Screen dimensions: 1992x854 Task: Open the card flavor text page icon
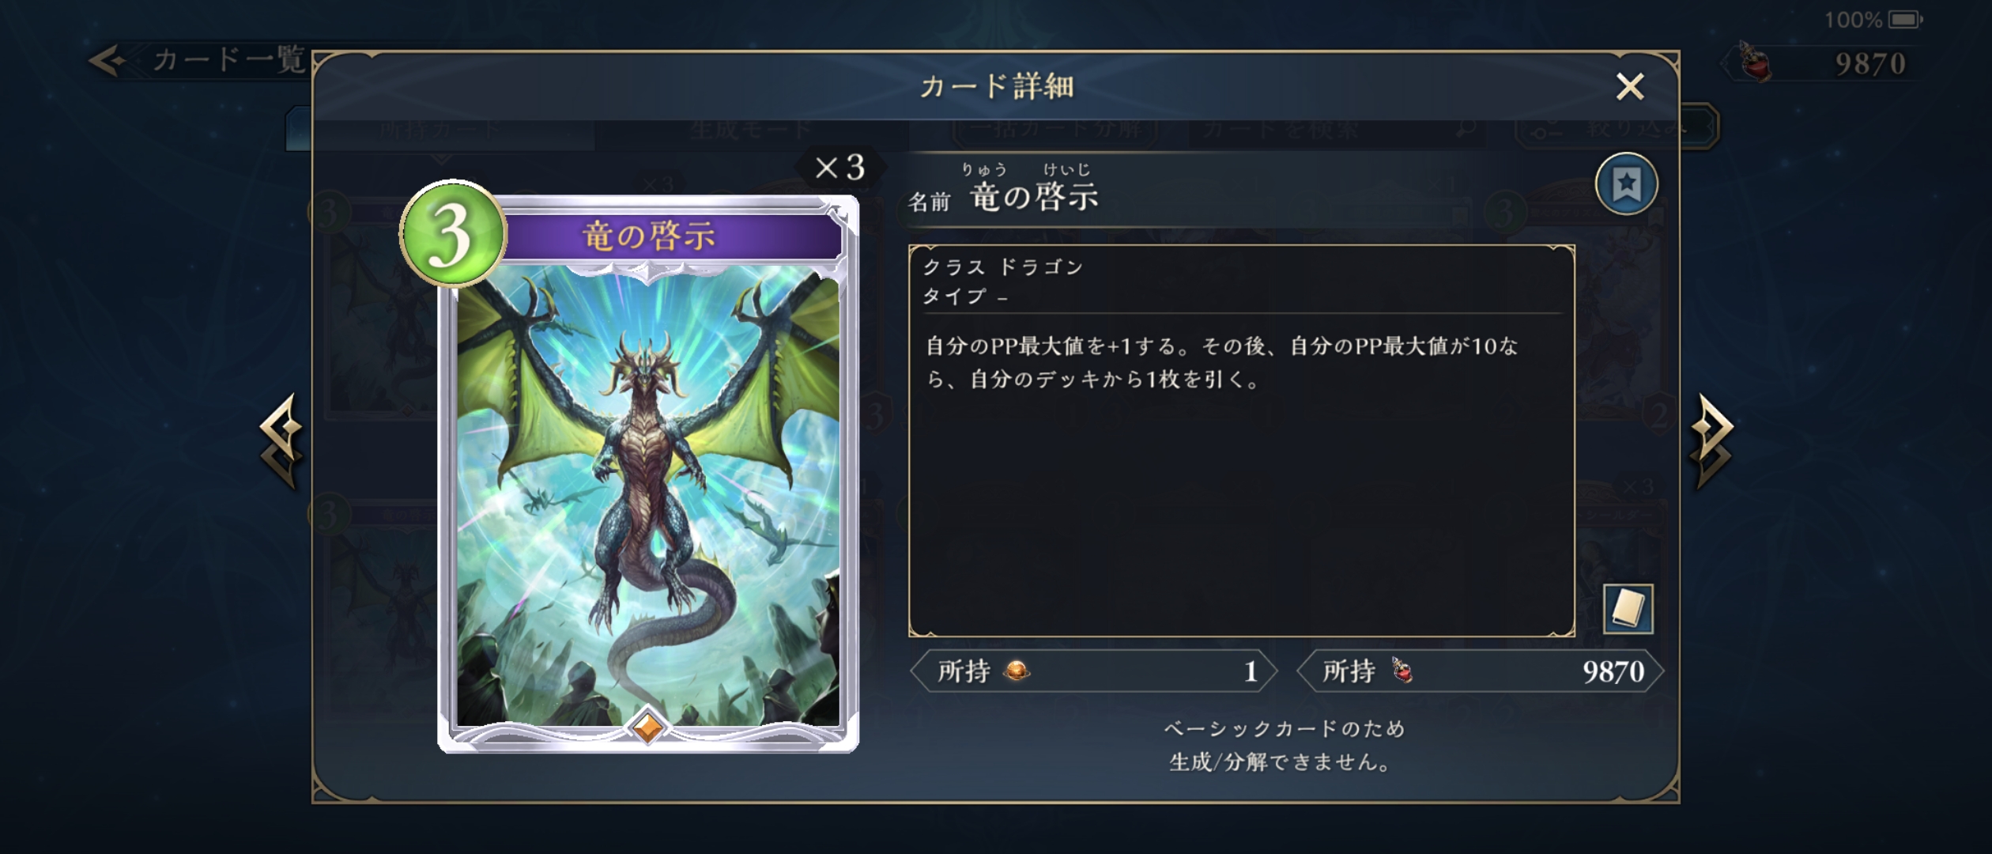click(x=1628, y=609)
